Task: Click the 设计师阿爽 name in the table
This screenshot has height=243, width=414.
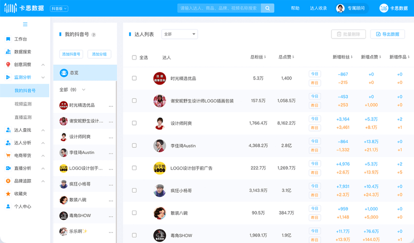Action: [181, 123]
